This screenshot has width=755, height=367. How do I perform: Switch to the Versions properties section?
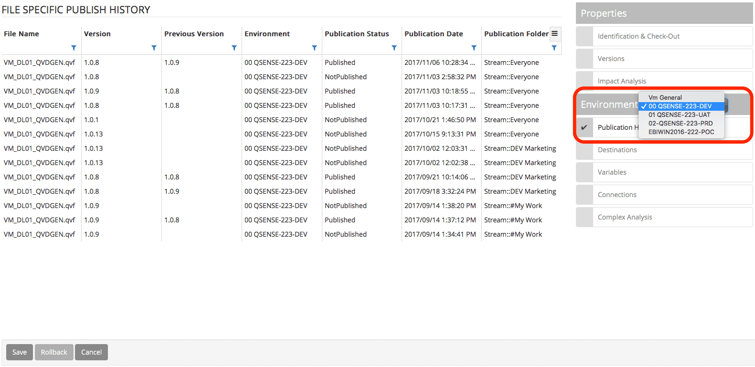coord(611,59)
